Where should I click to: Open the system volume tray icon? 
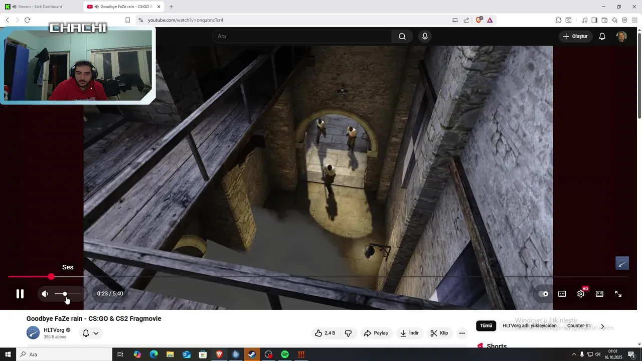tap(598, 354)
